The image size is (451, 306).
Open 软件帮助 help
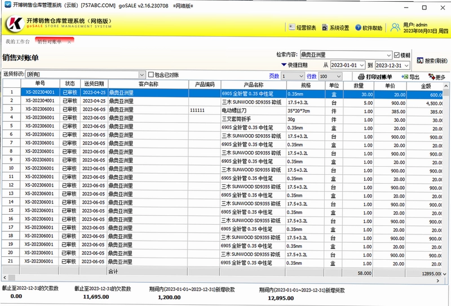tap(369, 28)
